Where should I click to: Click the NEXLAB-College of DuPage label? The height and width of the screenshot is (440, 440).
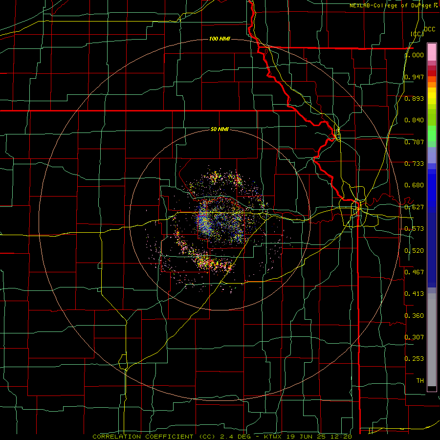coord(393,5)
